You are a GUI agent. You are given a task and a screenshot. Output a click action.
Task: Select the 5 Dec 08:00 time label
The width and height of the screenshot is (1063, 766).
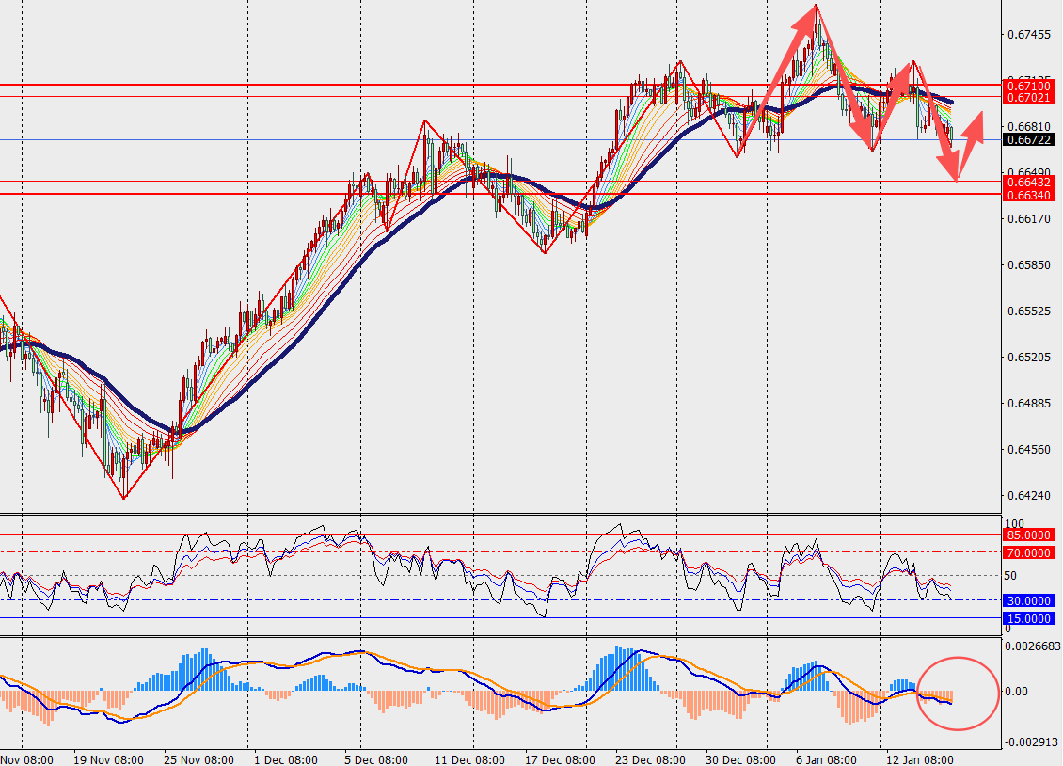(x=375, y=758)
